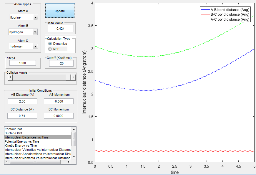Image resolution: width=256 pixels, height=175 pixels.
Task: Click the Delta Value input field
Action: [61, 29]
